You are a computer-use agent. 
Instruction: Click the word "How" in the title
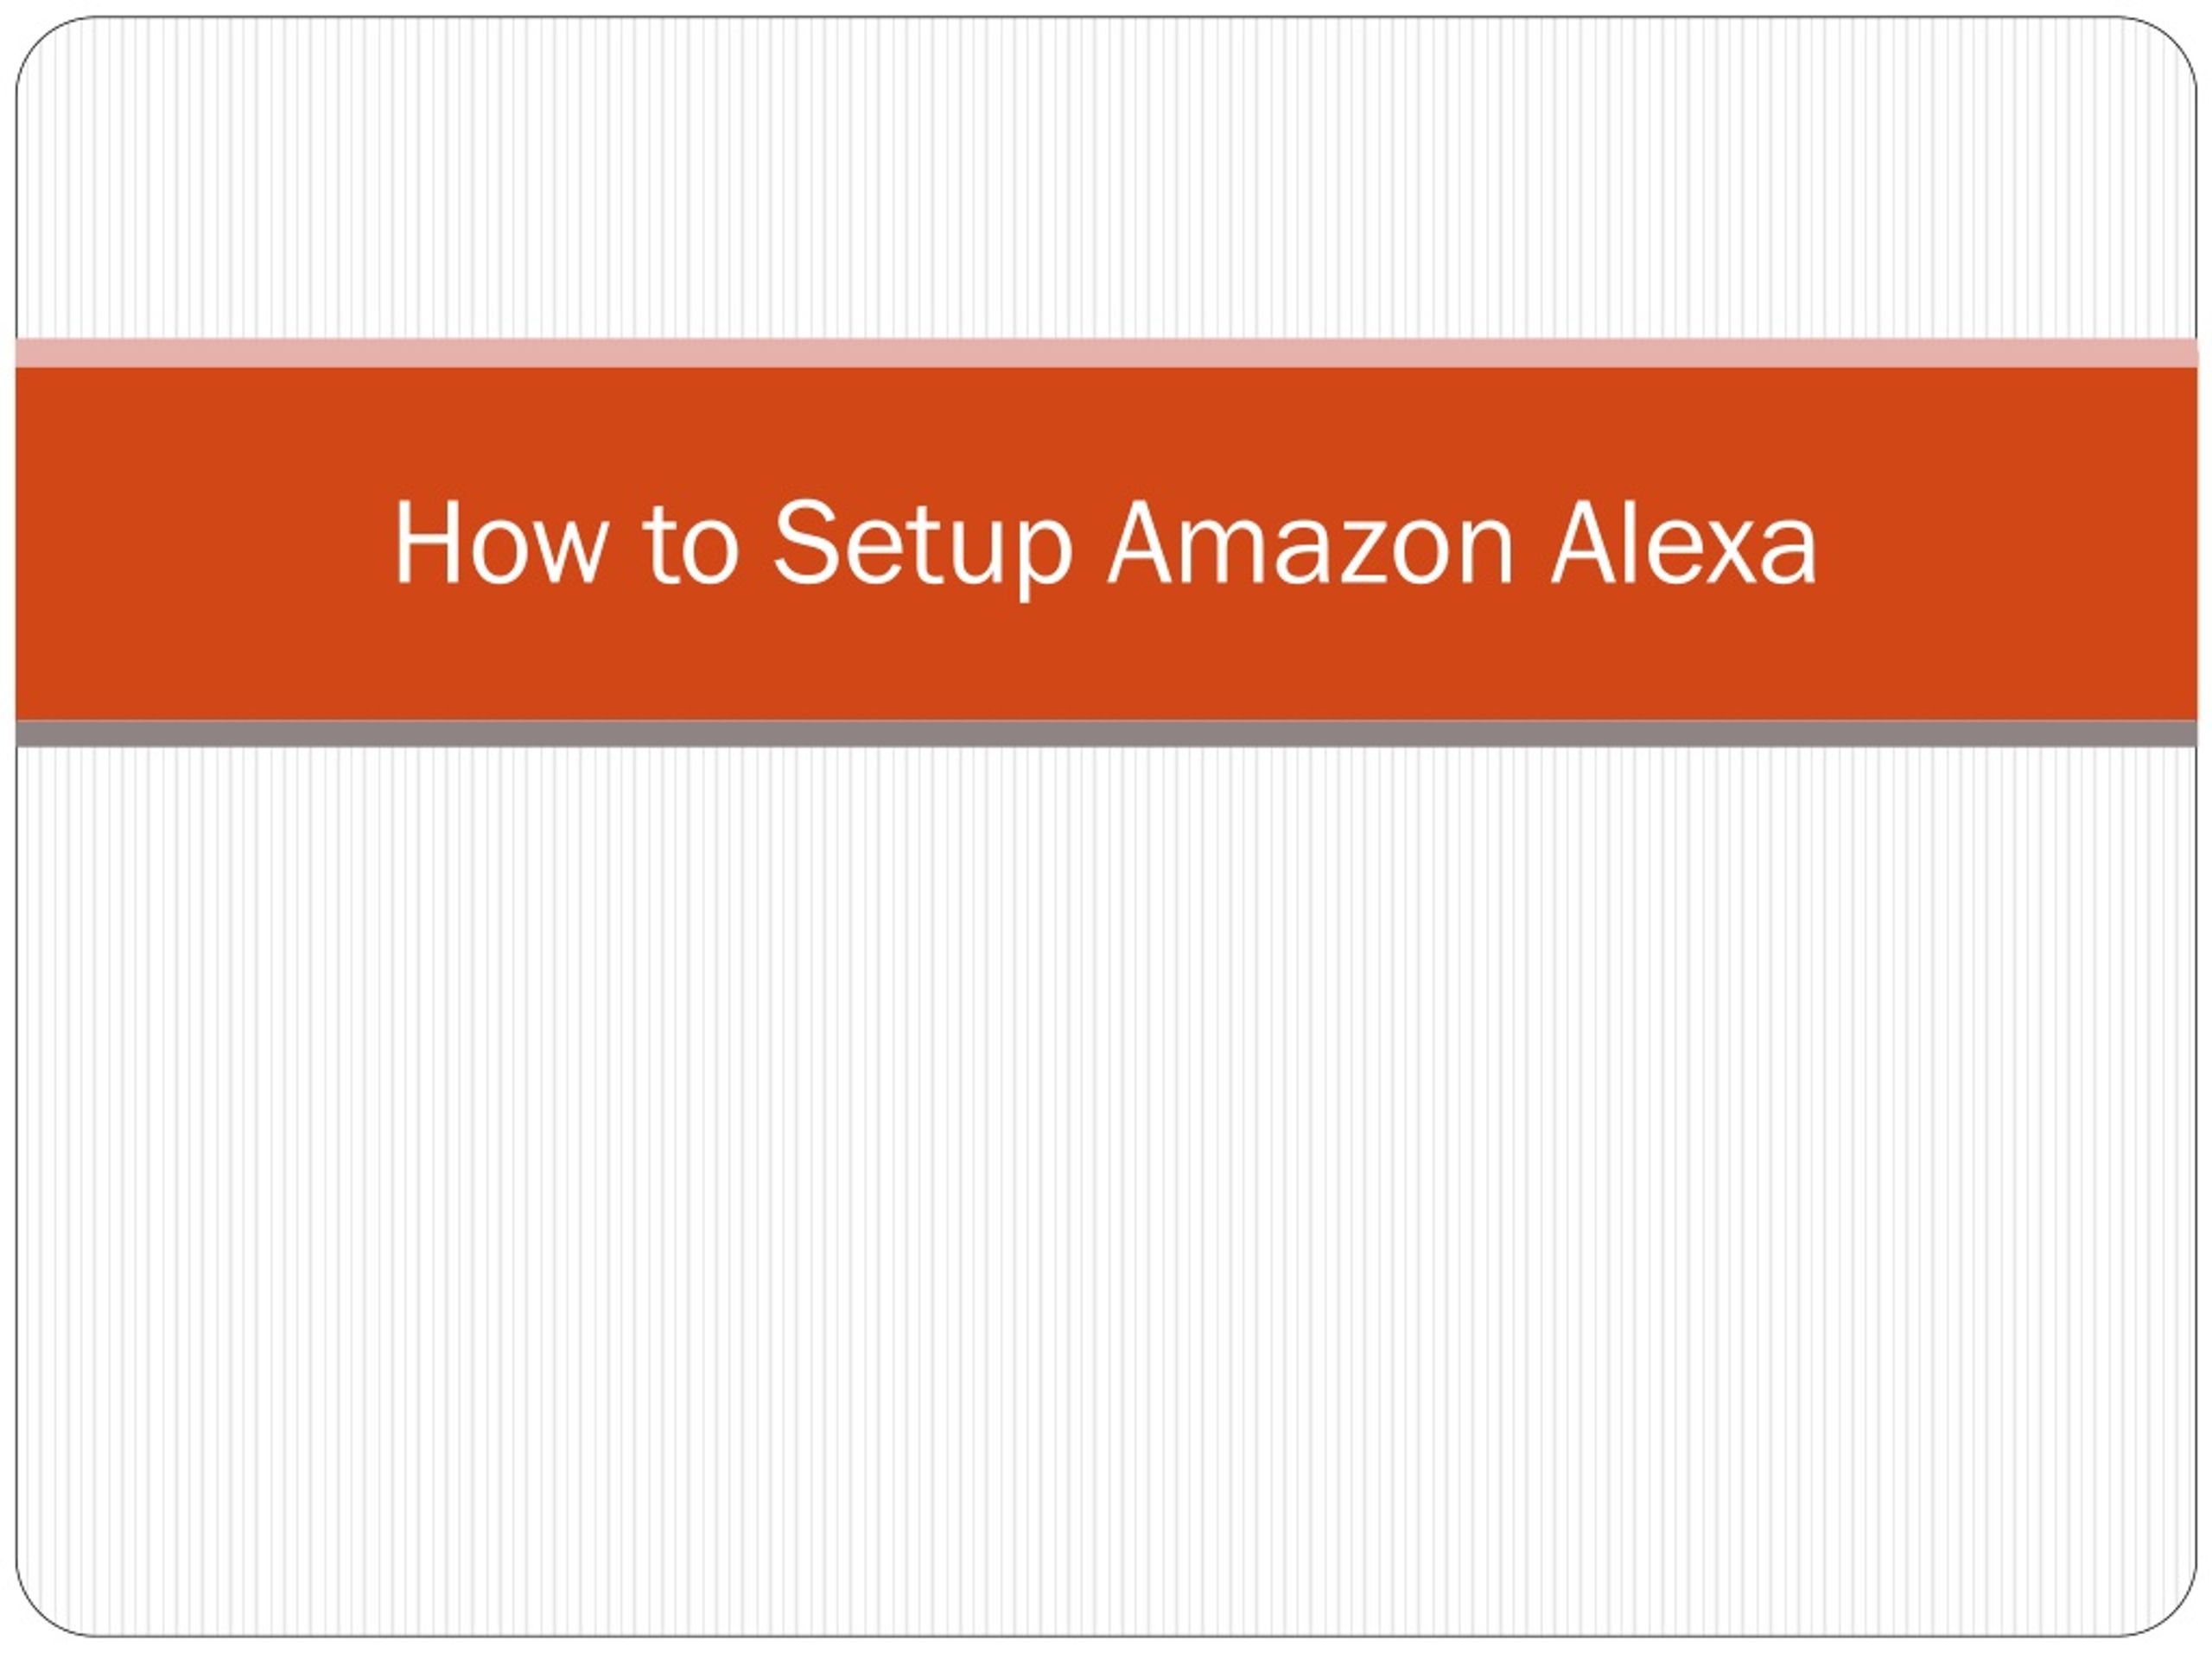pos(500,542)
